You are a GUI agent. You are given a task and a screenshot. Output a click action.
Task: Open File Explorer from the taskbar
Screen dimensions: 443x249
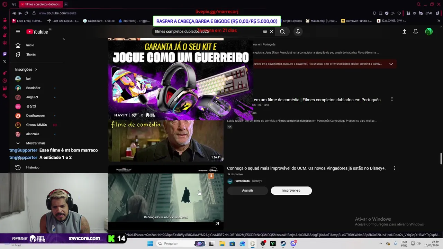click(222, 243)
